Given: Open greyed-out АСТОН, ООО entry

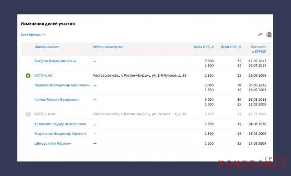Looking at the screenshot, I should [45, 114].
